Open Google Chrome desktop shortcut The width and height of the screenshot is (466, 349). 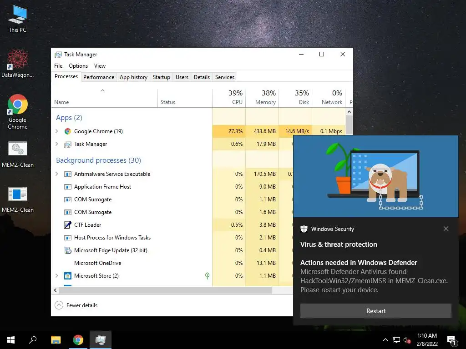18,111
